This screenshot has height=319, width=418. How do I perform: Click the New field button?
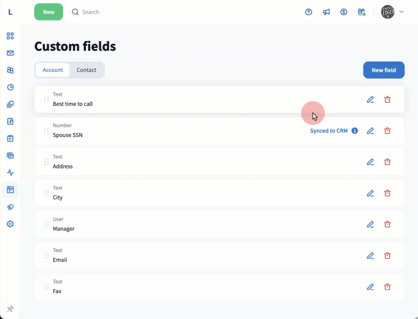point(384,70)
